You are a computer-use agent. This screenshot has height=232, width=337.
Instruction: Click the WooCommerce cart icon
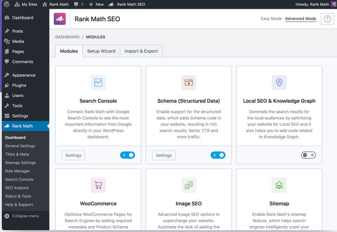tap(98, 185)
